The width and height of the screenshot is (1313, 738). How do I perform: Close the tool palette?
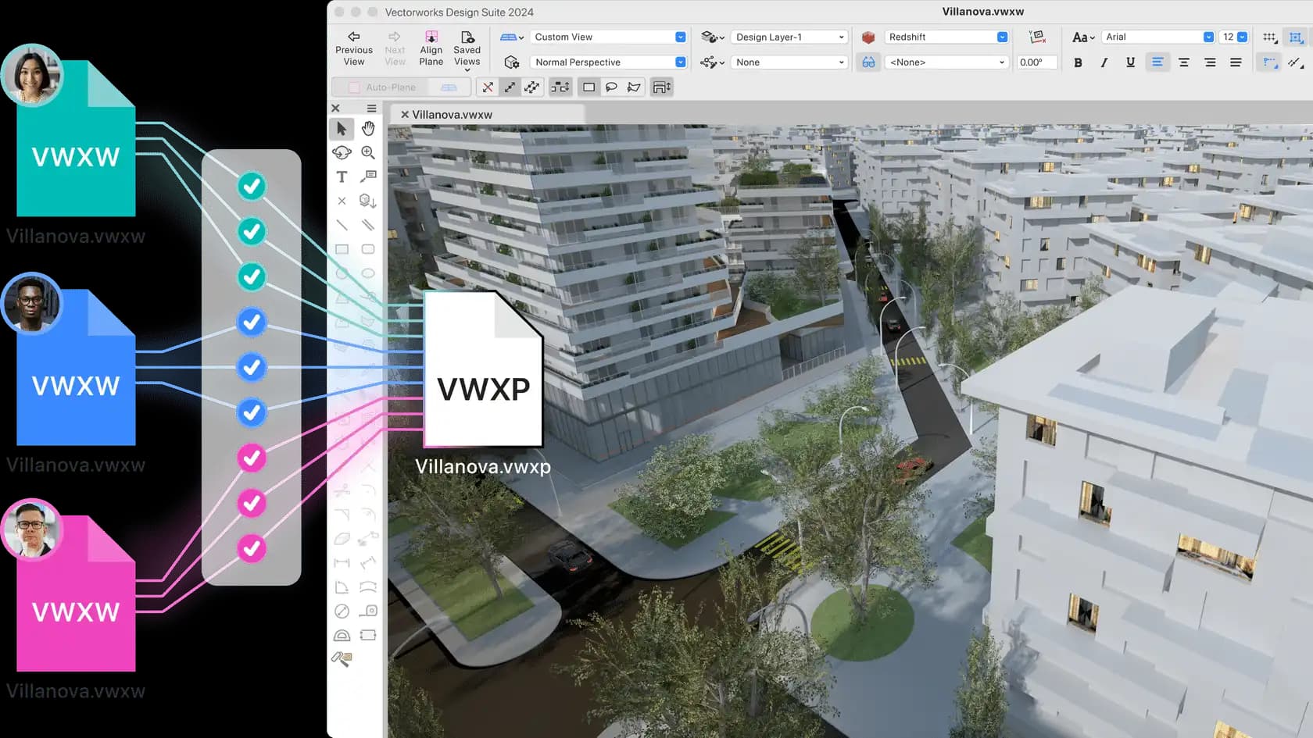pos(336,109)
